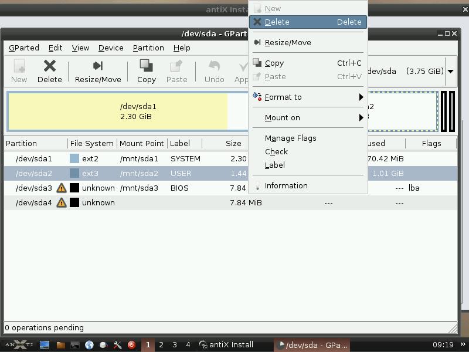This screenshot has height=352, width=469.
Task: Expand the Format to submenu
Action: [308, 97]
